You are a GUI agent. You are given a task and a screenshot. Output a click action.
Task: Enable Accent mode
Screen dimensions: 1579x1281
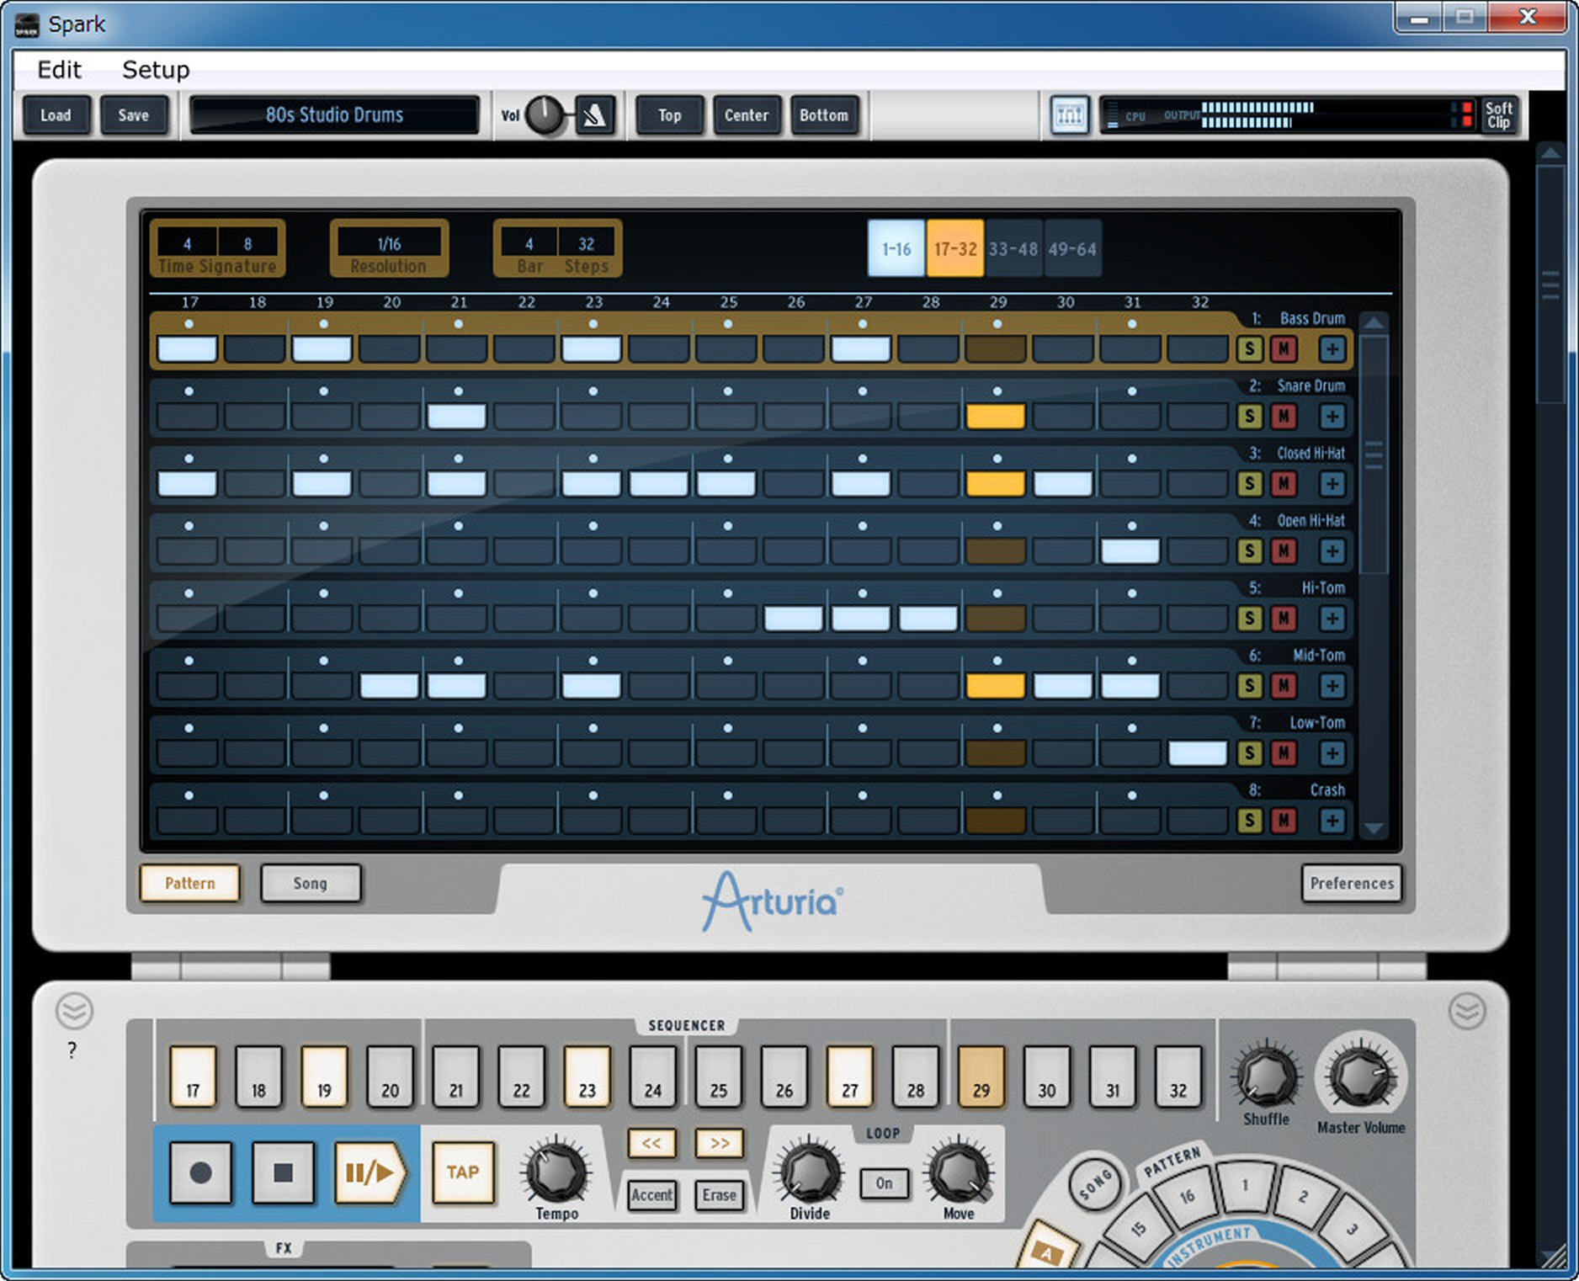click(651, 1194)
